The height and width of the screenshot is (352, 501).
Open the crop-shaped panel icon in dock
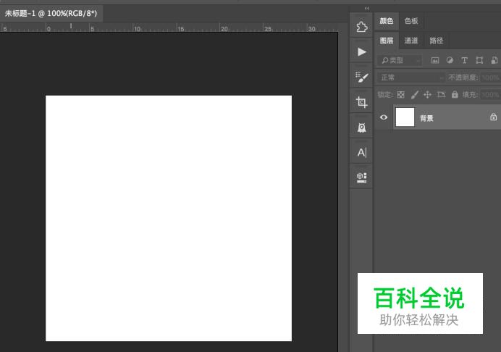tap(362, 102)
